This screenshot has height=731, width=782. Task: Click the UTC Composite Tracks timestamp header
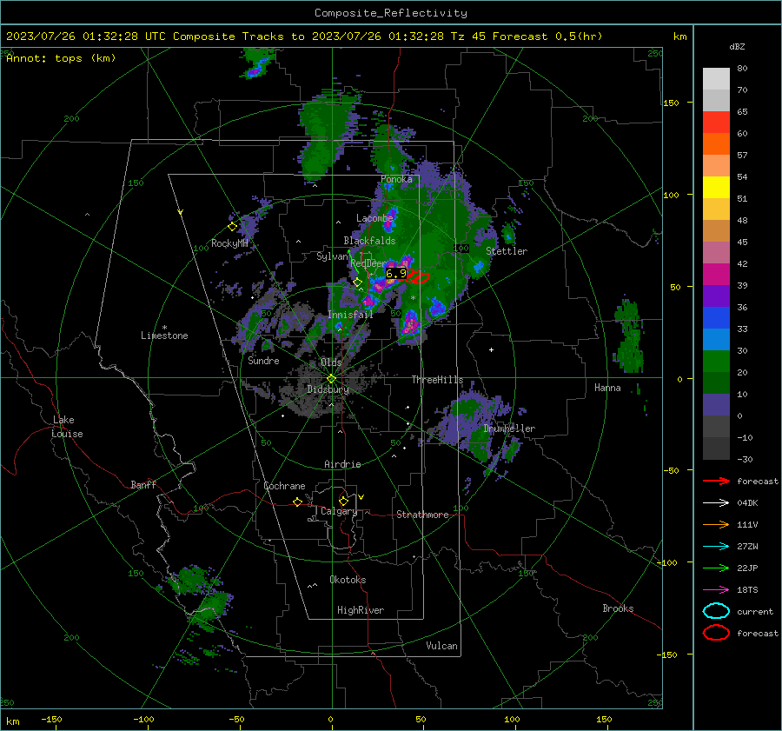click(304, 37)
